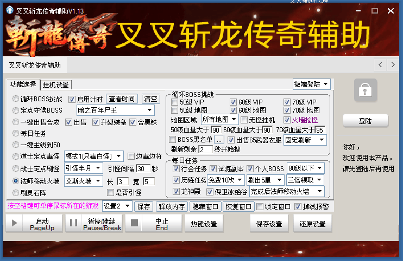Screen dimensions: 403x261
Task: Open the 所有地图 map area dropdown
Action: [x=220, y=119]
